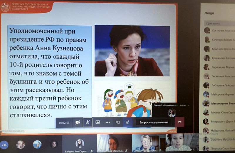Select Найданова Жанна in the people list

coord(219,130)
